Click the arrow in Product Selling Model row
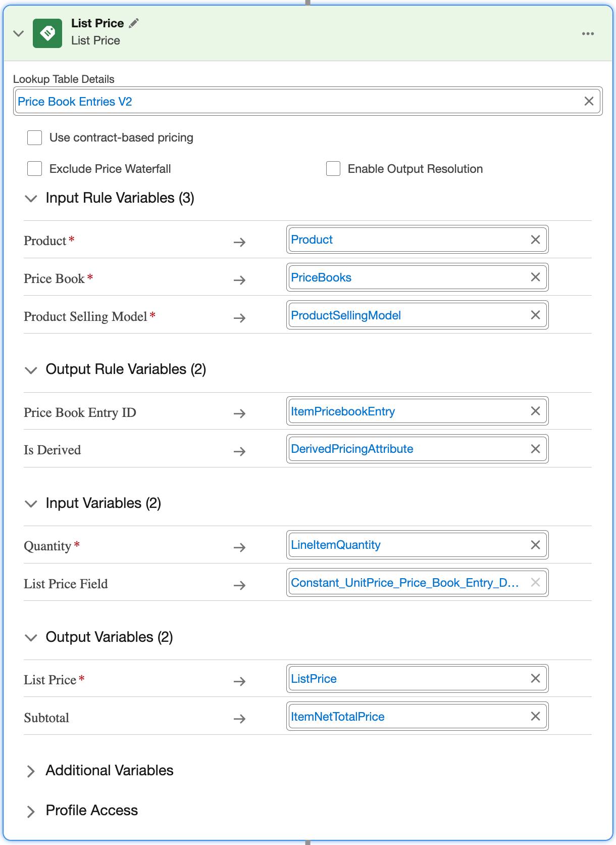 [x=240, y=318]
